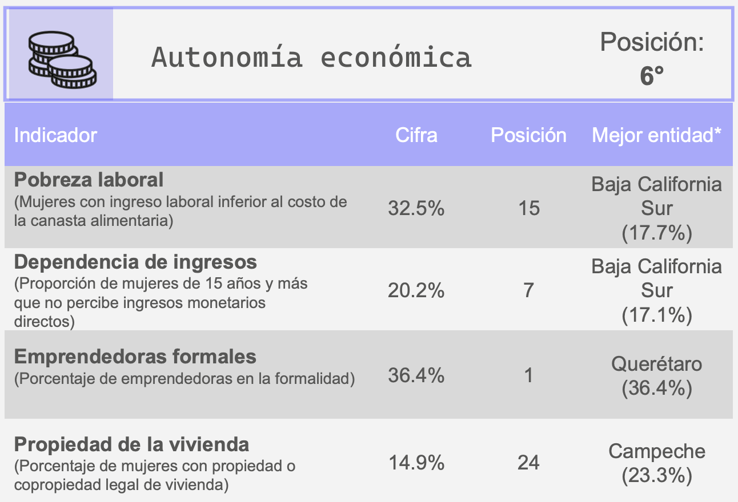Click position value 24 in Propiedad row
This screenshot has width=738, height=502.
(528, 463)
